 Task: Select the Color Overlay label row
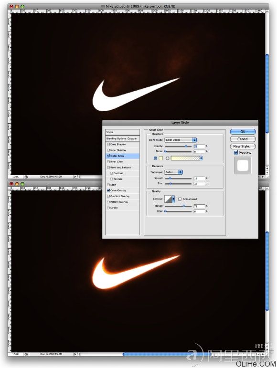[x=122, y=190]
